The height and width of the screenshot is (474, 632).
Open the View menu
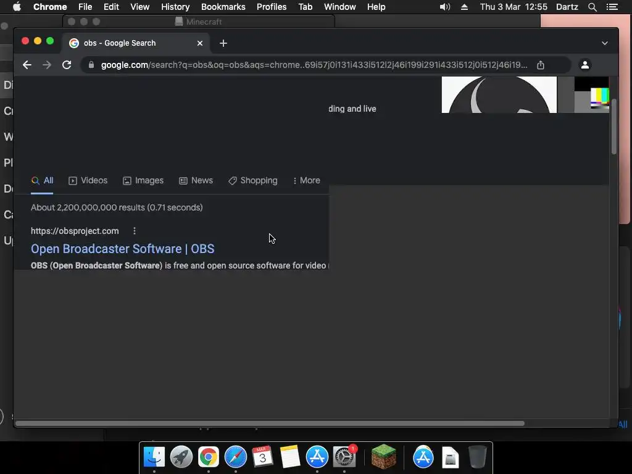140,7
